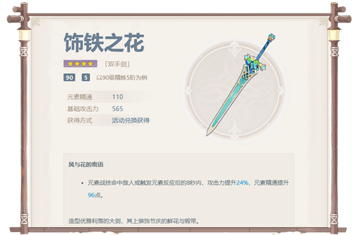Click the blue 24% attack bonus value
353x235 pixels.
tap(242, 183)
